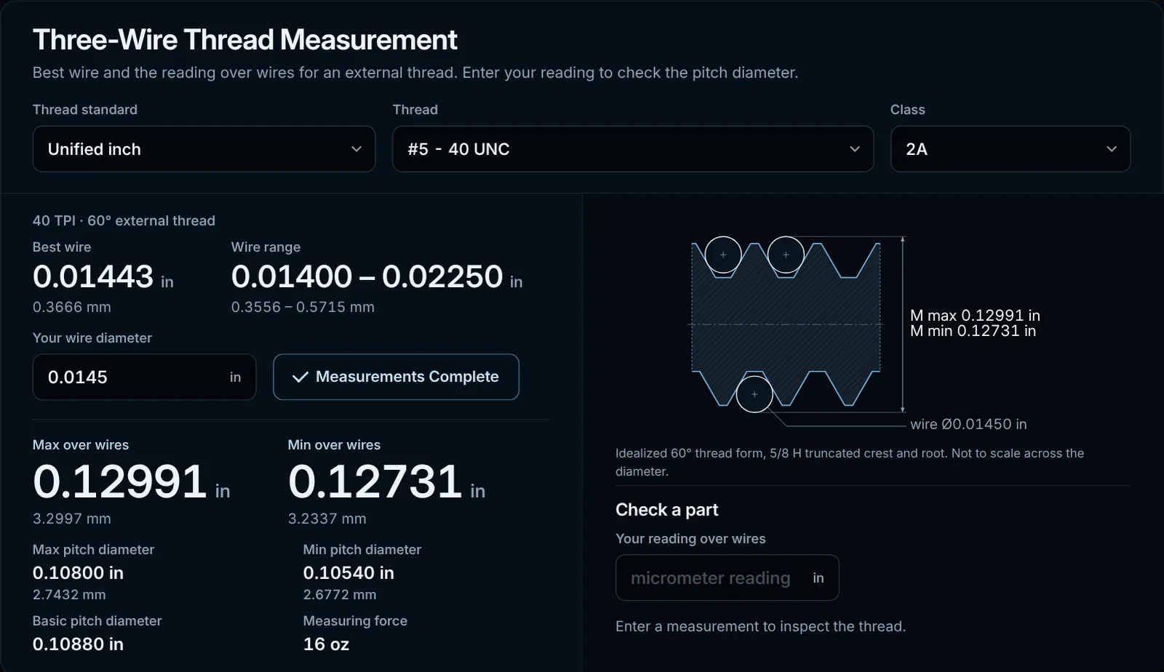Screen dimensions: 1164x672
Task: Click the Three-Wire Thread Measurement title
Action: [x=245, y=40]
